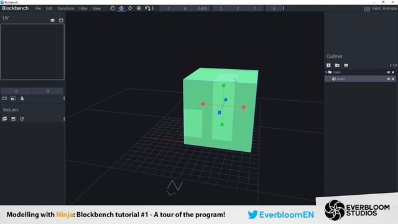Open position fields toolbar options dots
This screenshot has width=398, height=224.
(284, 8)
